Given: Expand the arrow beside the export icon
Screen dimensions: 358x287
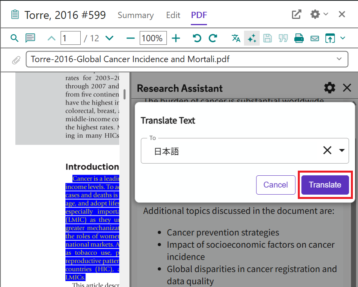Looking at the screenshot, I should (342, 38).
